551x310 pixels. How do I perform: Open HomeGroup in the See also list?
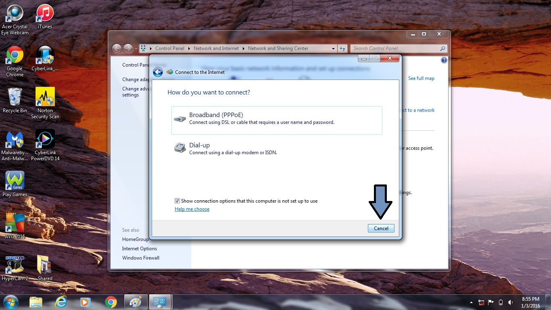pos(136,239)
